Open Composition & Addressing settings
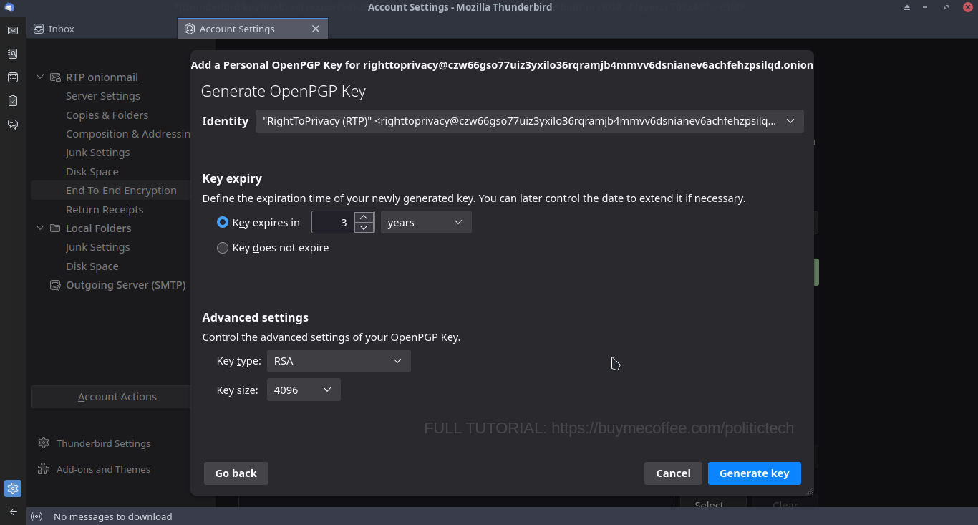 tap(127, 134)
